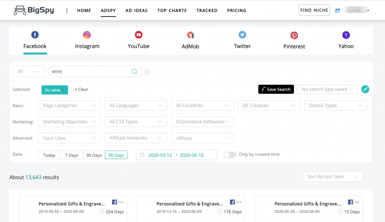
Task: Open the AD IDEAS menu item
Action: 136,10
